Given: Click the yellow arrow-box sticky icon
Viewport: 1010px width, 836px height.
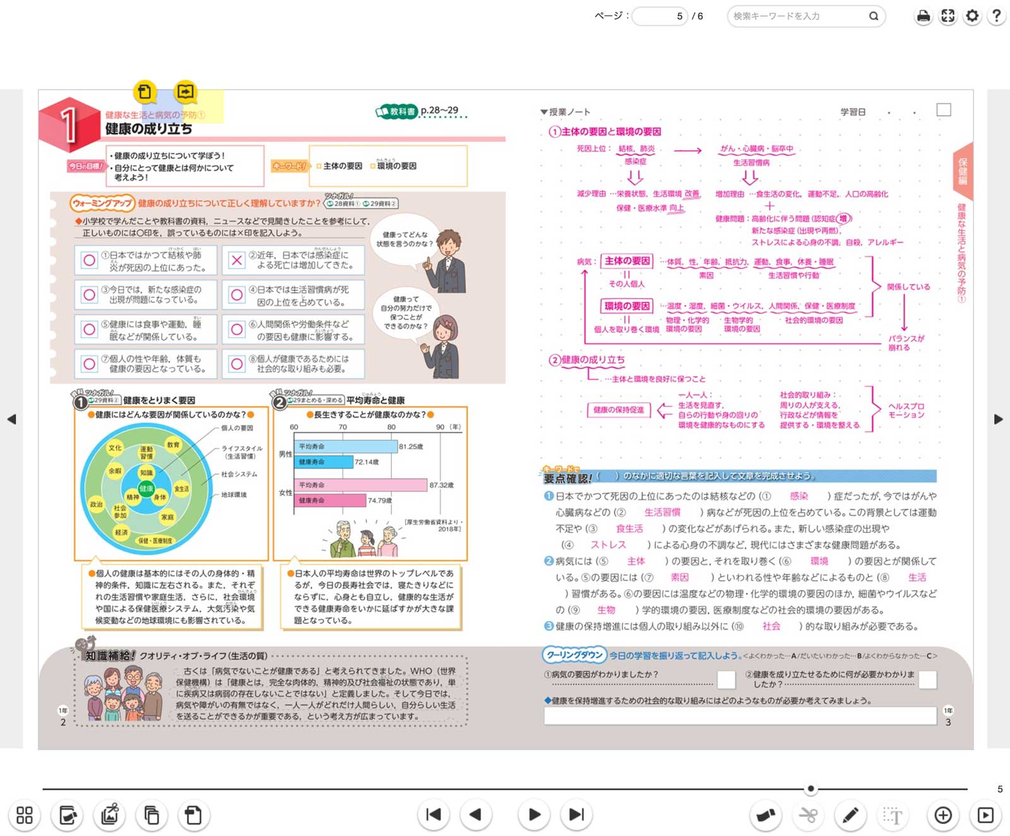Looking at the screenshot, I should (x=186, y=92).
